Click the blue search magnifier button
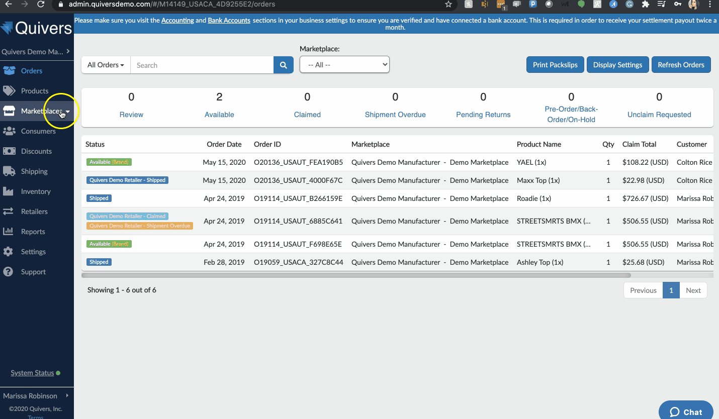This screenshot has width=719, height=419. pyautogui.click(x=284, y=65)
